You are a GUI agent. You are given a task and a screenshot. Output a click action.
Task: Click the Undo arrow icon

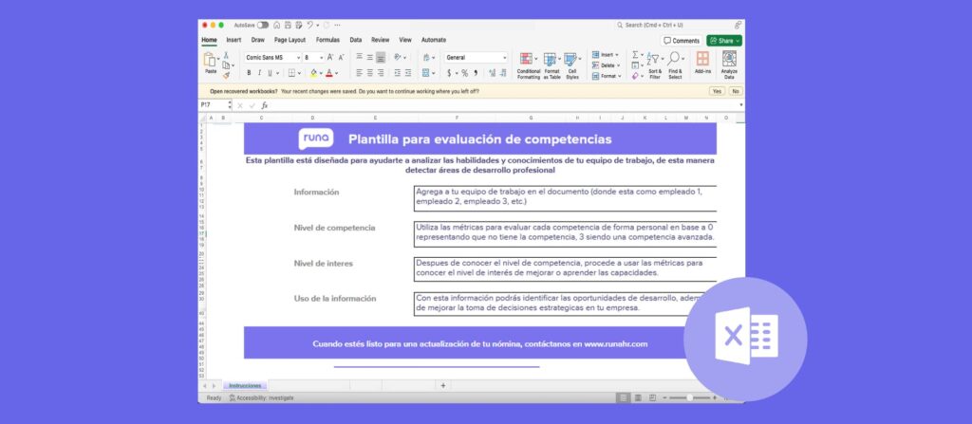point(309,25)
